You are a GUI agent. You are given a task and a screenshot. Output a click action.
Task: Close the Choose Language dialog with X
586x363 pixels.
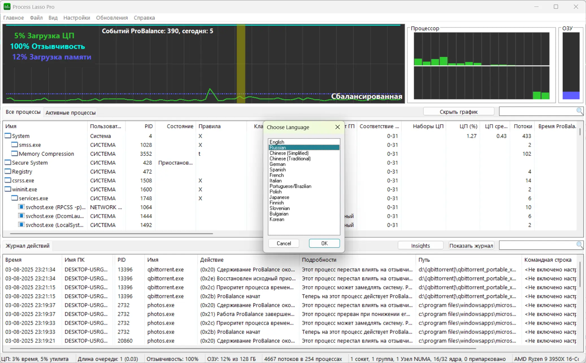tap(337, 127)
